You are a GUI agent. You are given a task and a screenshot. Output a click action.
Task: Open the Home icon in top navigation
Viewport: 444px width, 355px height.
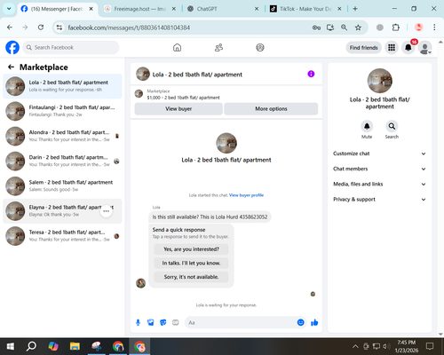click(177, 47)
